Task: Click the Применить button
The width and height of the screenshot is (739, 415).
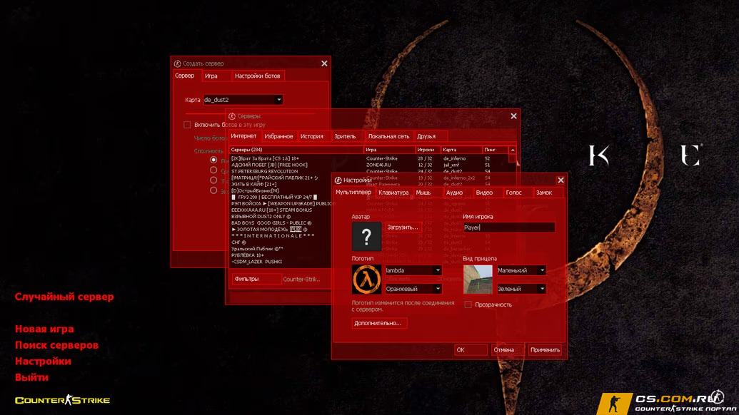Action: pos(545,350)
